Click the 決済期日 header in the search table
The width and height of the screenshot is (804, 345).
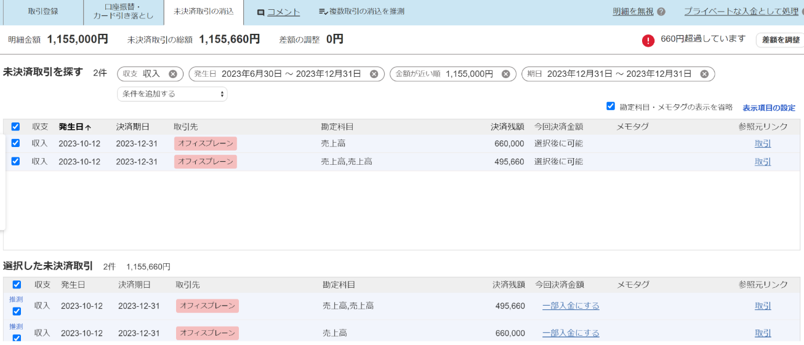click(x=133, y=127)
